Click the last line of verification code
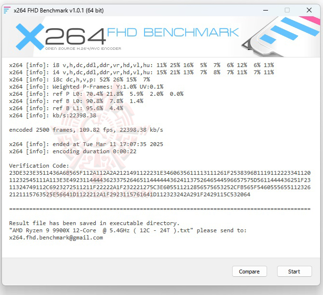323x295 pixels. click(130, 194)
